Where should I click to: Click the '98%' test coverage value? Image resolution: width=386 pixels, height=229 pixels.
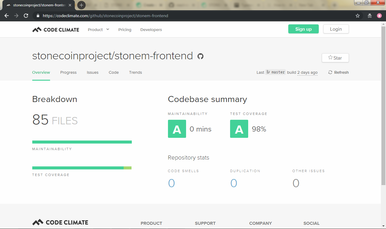259,129
